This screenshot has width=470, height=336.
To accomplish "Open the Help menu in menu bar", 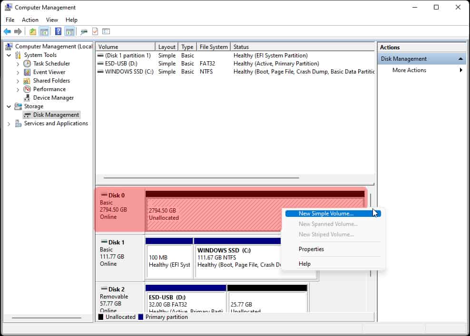I will 71,20.
